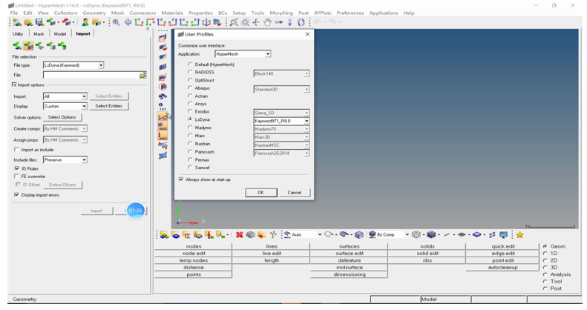
Task: Click OK in User Profiles dialog
Action: tap(261, 193)
